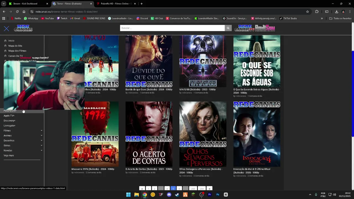Viewport: 354px width, 199px height.
Task: Open Apple TV+ category link
Action: 9,116
